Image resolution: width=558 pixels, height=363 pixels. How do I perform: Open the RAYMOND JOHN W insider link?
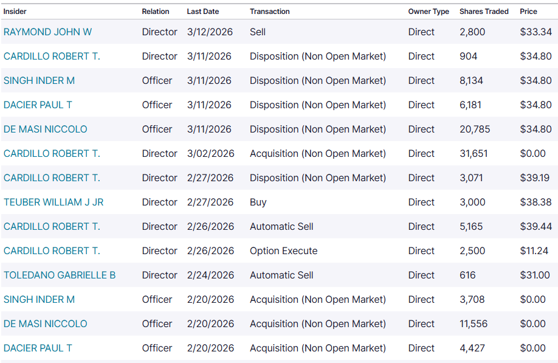pos(47,32)
